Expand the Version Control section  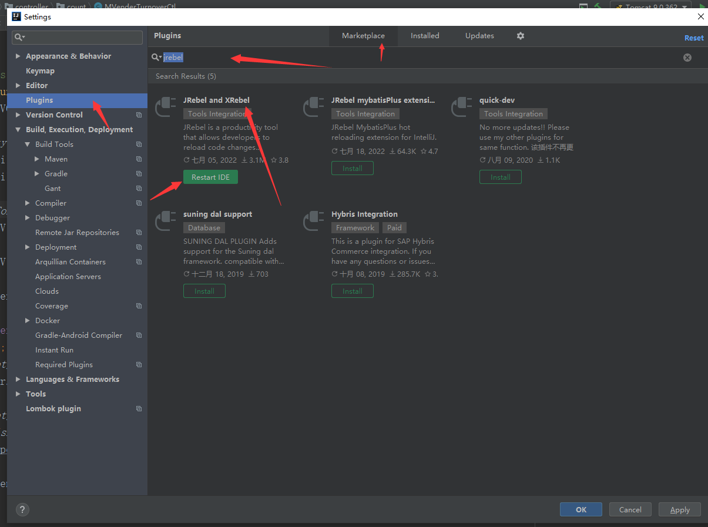[x=18, y=115]
